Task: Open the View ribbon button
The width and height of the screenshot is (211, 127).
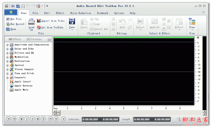Action: point(192,23)
